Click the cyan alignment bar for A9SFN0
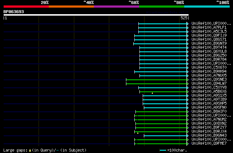This screenshot has height=153, width=233. pyautogui.click(x=165, y=108)
